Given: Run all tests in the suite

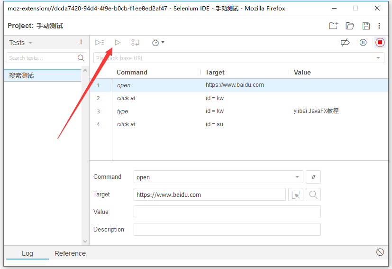Looking at the screenshot, I should click(99, 43).
